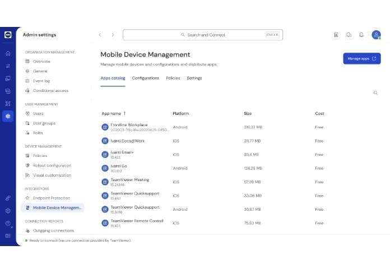Viewport: 390px width, 273px height.
Task: Click the Cost column header
Action: pyautogui.click(x=319, y=113)
